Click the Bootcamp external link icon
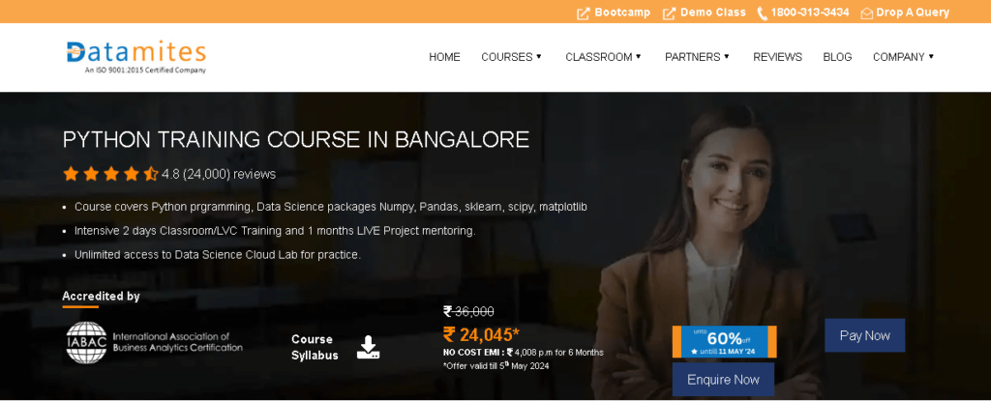This screenshot has height=401, width=991. (583, 14)
